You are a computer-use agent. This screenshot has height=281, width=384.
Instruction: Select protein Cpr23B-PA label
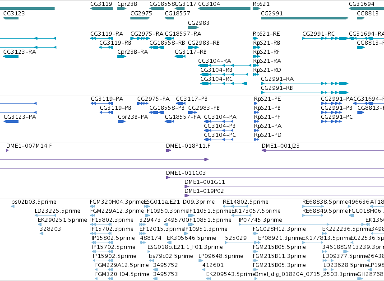pyautogui.click(x=133, y=117)
